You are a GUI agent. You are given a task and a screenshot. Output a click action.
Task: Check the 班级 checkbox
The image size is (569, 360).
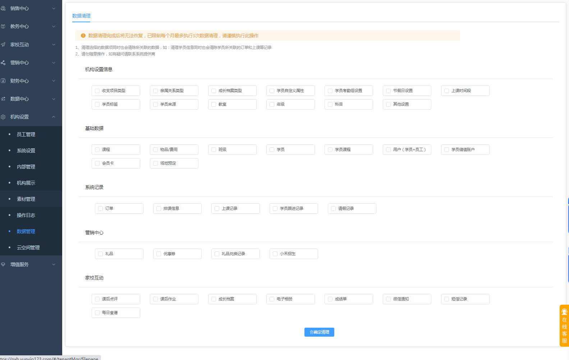214,150
